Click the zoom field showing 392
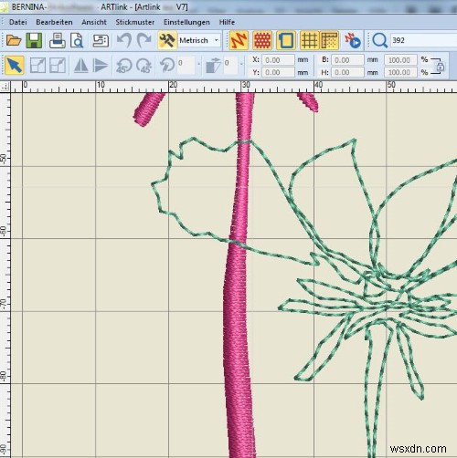Image resolution: width=457 pixels, height=458 pixels. tap(423, 40)
